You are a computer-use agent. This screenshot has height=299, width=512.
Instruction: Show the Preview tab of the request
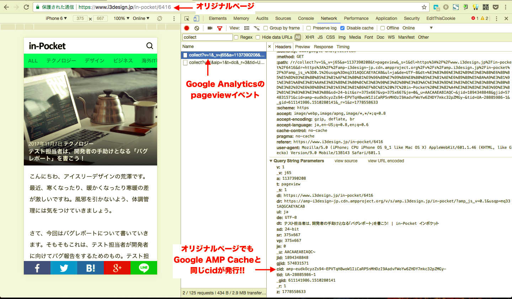click(303, 47)
